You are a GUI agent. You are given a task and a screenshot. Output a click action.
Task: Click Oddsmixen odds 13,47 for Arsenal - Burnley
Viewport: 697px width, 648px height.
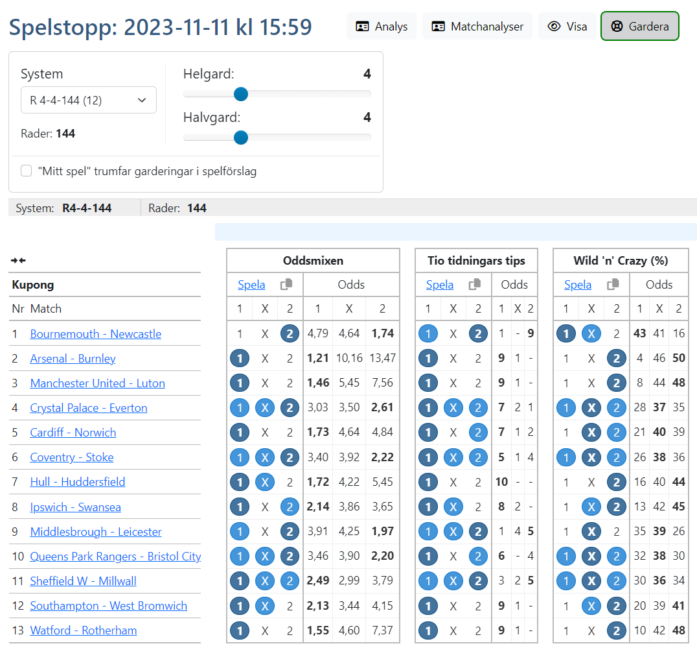(382, 358)
